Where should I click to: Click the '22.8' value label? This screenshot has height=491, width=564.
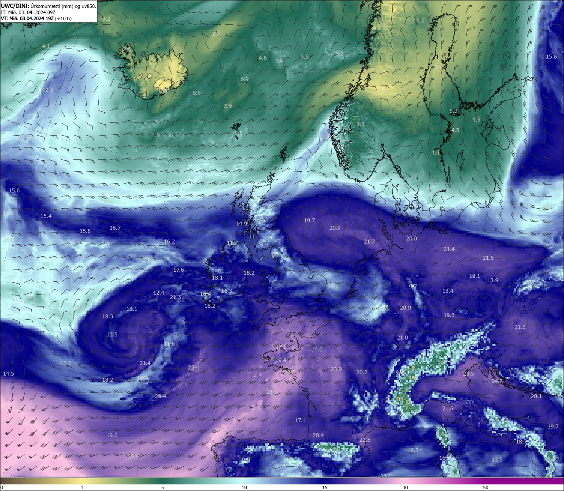(365, 440)
